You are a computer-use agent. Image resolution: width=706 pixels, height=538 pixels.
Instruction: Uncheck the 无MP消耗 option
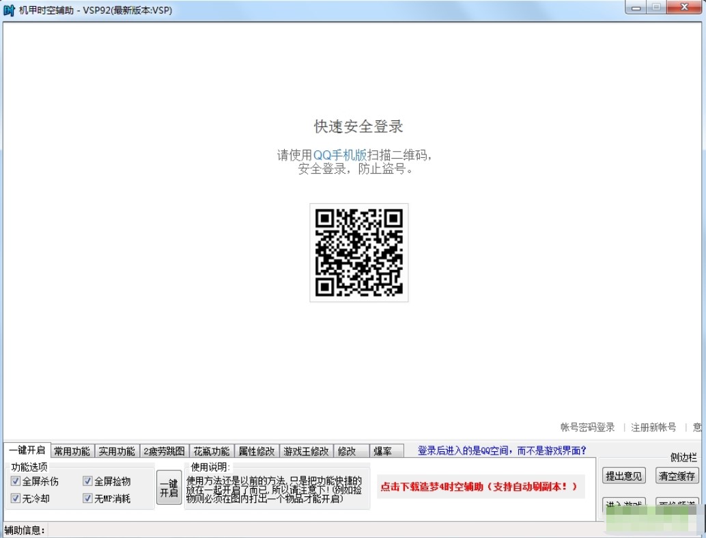[x=87, y=498]
